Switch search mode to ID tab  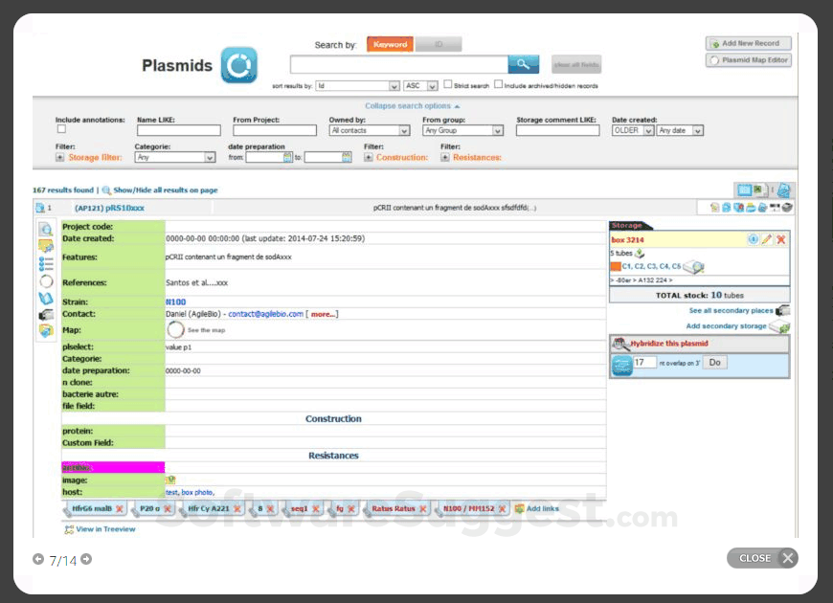coord(439,44)
